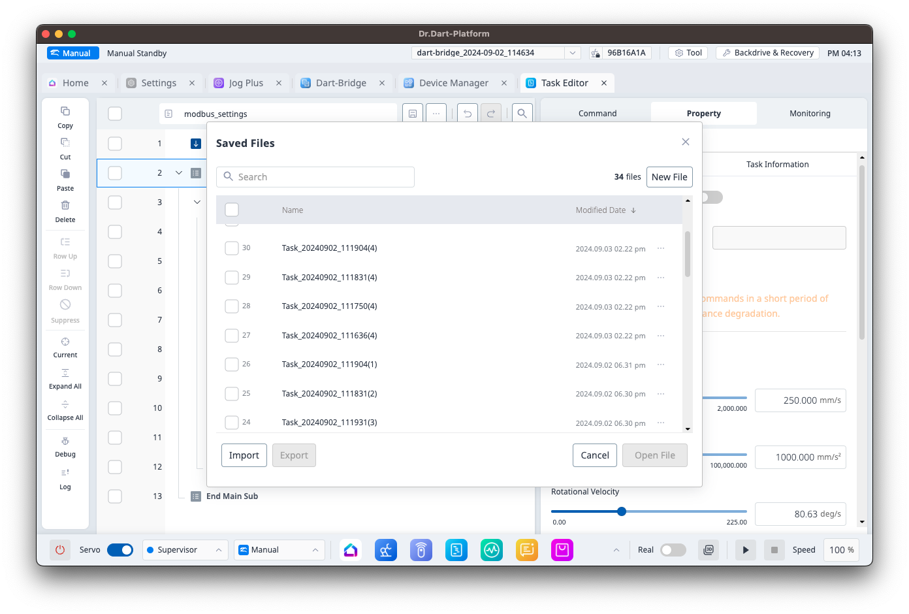909x614 pixels.
Task: Open the Home module icon in bottom dock
Action: tap(351, 550)
